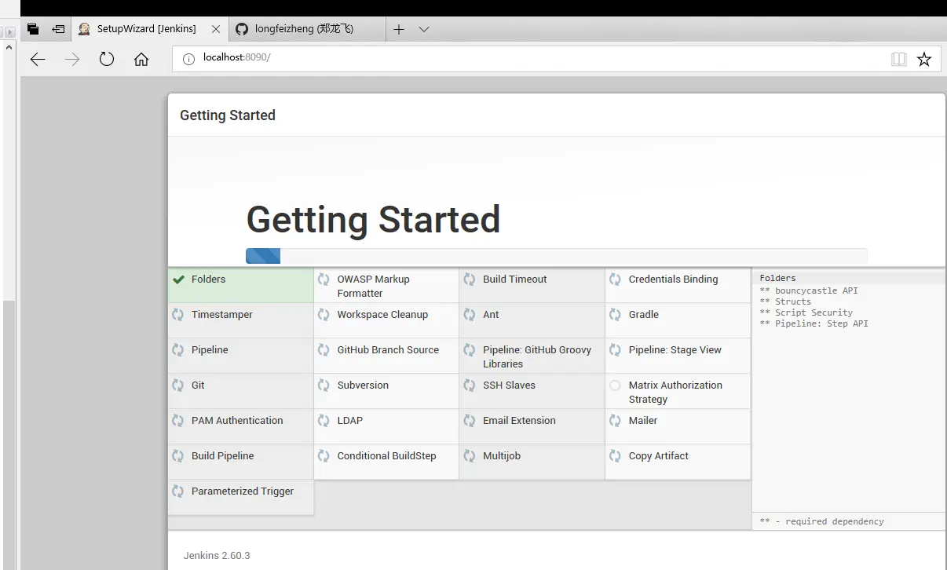Viewport: 947px width, 570px height.
Task: Select the circle beside Matrix Authorization Strategy
Action: (616, 385)
